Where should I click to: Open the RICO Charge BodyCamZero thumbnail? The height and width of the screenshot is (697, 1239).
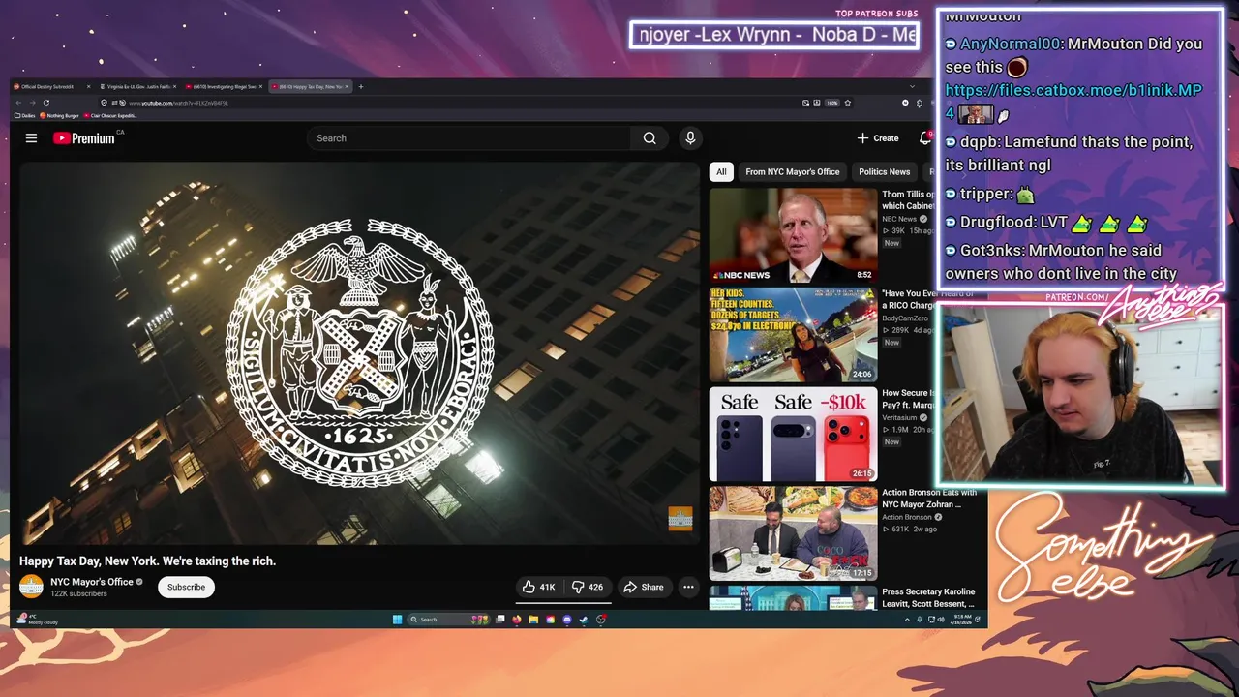(x=793, y=335)
